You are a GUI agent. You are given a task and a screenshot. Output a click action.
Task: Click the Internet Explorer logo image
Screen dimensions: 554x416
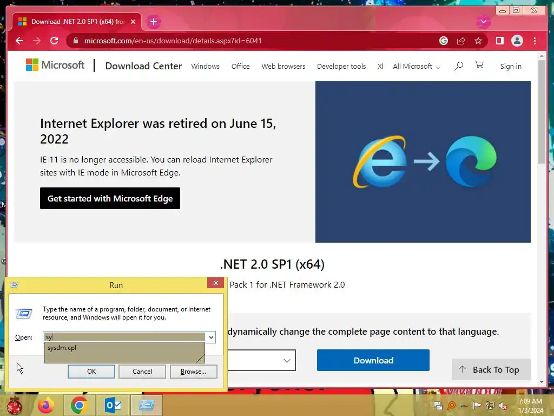click(x=379, y=161)
